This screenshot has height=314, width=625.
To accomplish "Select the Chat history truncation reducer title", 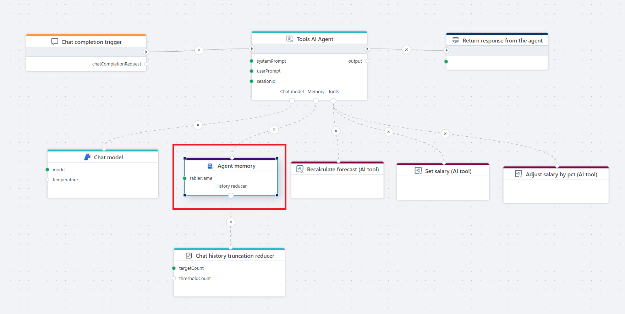I will click(x=235, y=256).
